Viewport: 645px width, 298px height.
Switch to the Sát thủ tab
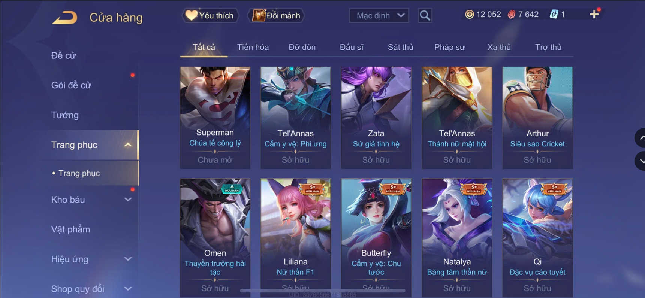[400, 47]
